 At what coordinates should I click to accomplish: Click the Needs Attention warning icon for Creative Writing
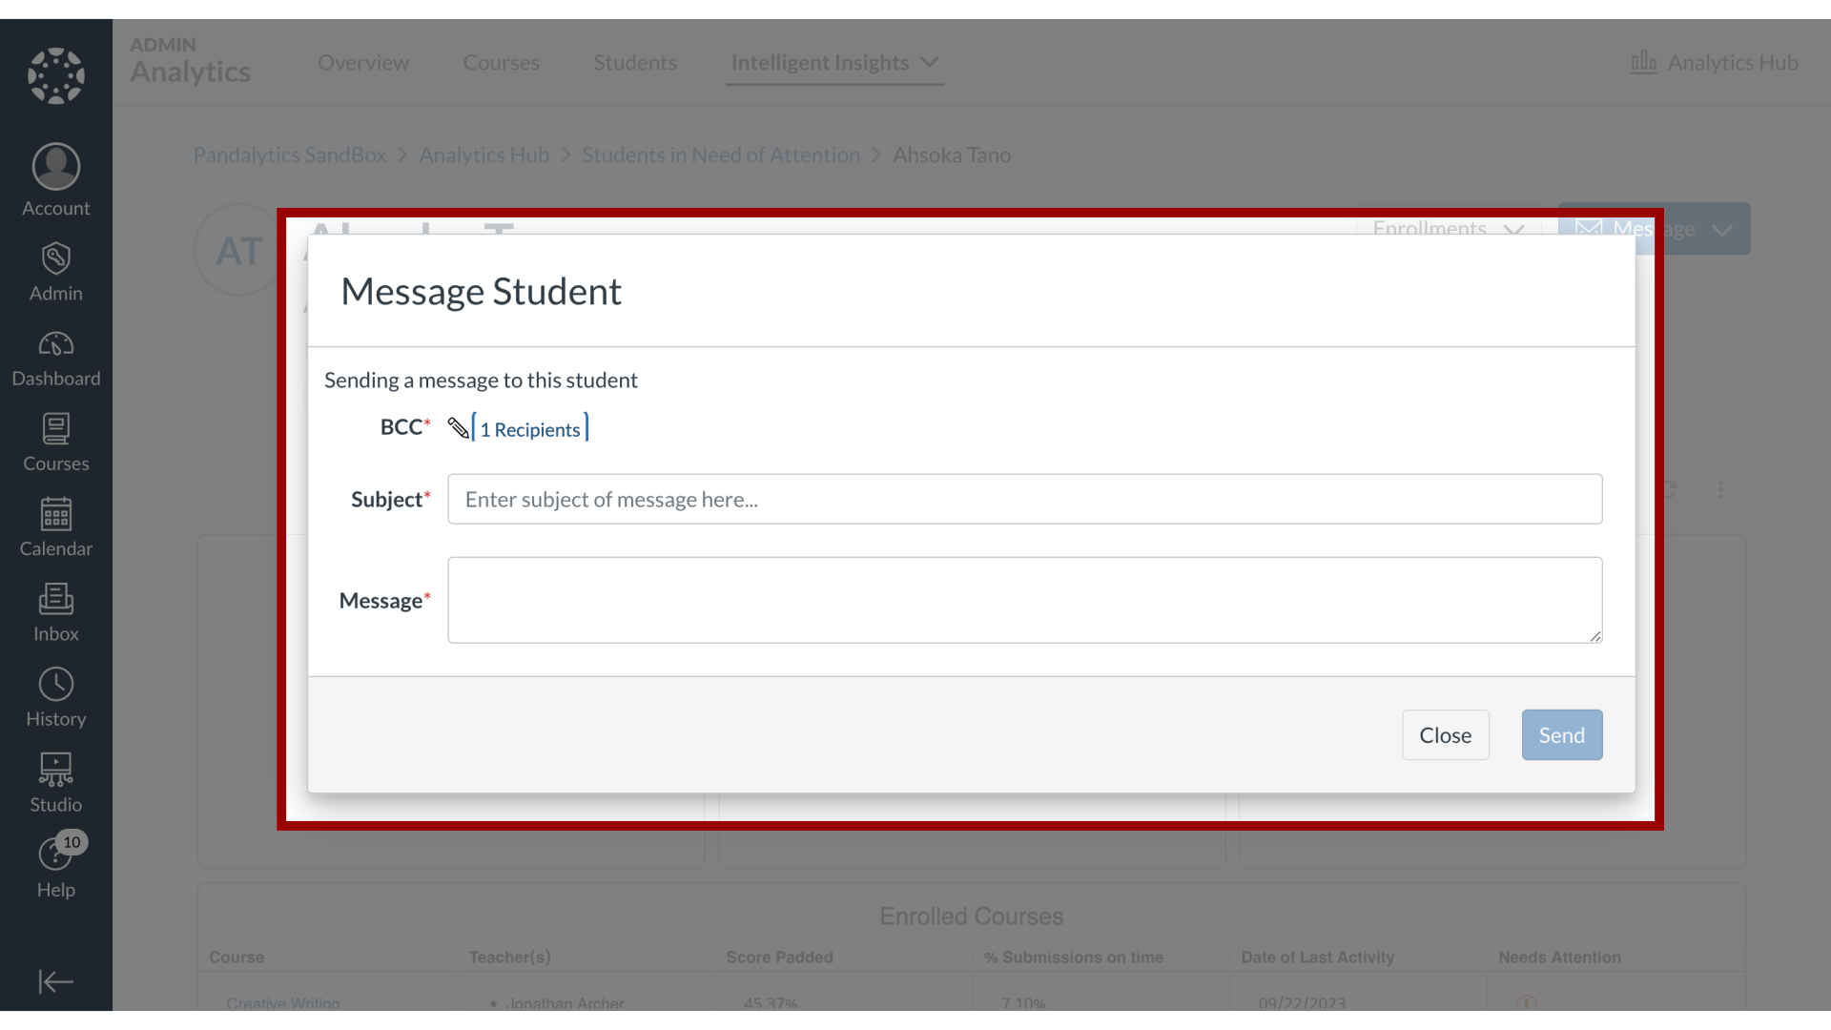point(1527,1003)
